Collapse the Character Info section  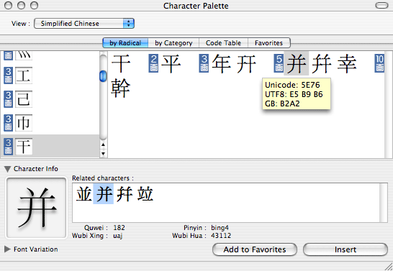(x=7, y=169)
